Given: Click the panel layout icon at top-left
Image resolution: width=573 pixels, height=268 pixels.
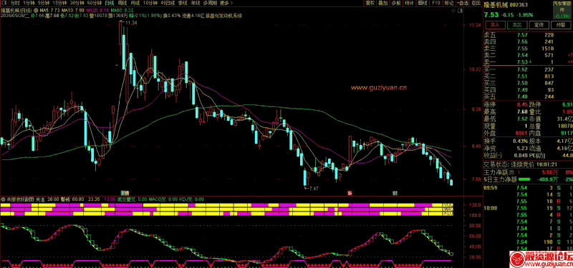Looking at the screenshot, I should click(4, 3).
